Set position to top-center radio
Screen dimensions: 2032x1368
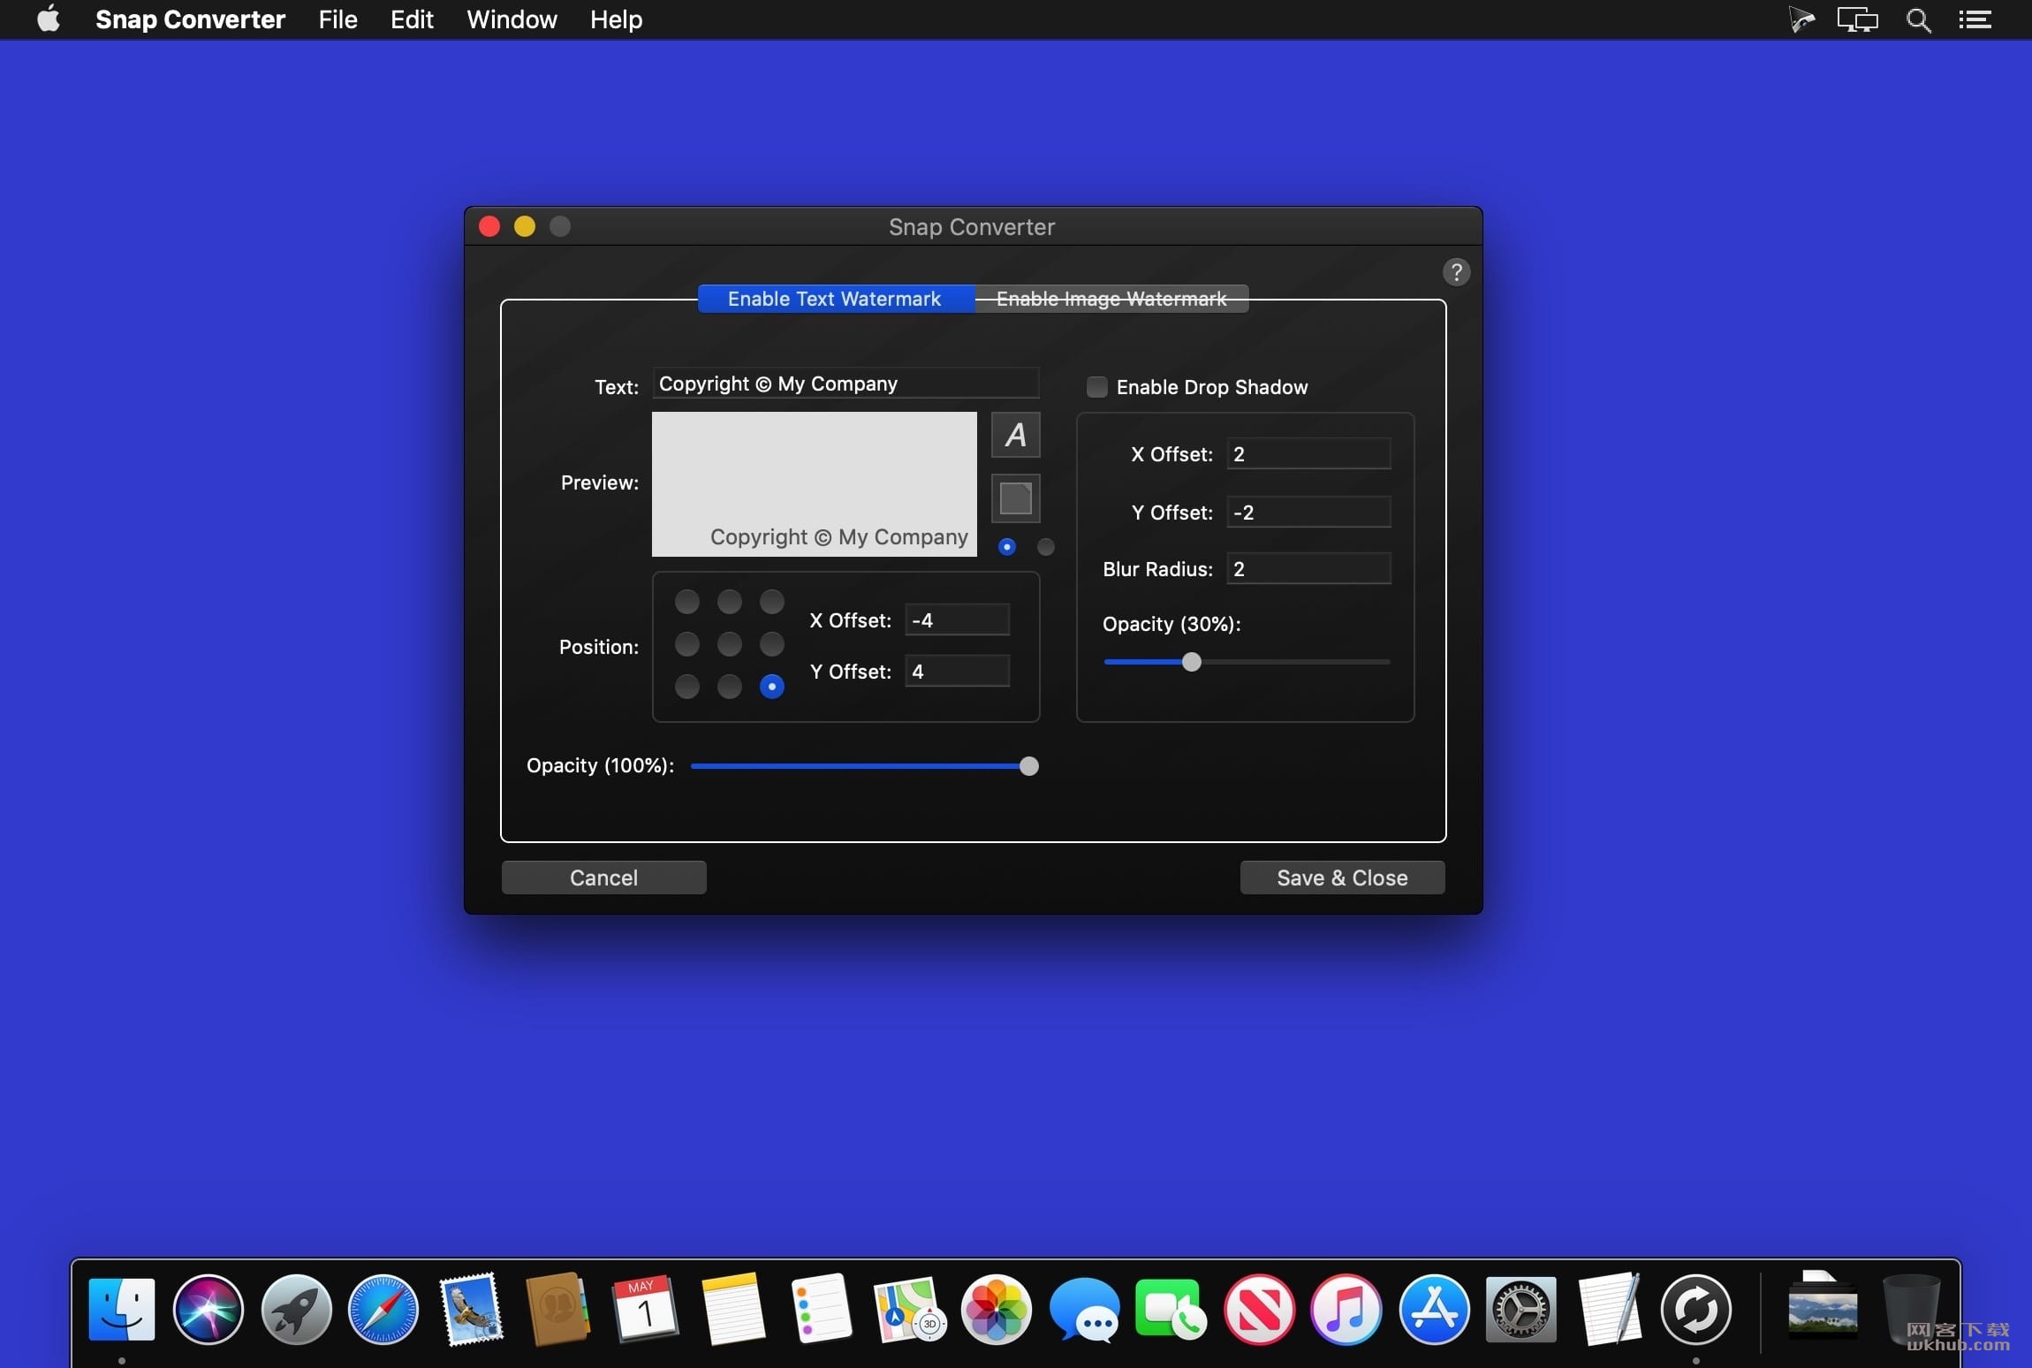pos(729,602)
